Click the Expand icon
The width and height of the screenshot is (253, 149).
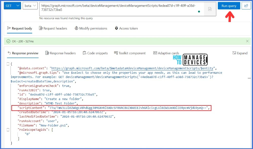tap(234, 53)
